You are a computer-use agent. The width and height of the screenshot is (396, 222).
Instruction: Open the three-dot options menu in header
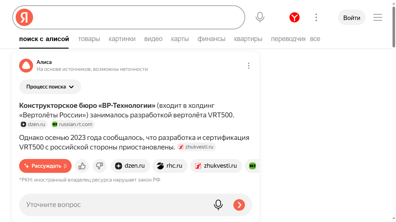click(316, 17)
